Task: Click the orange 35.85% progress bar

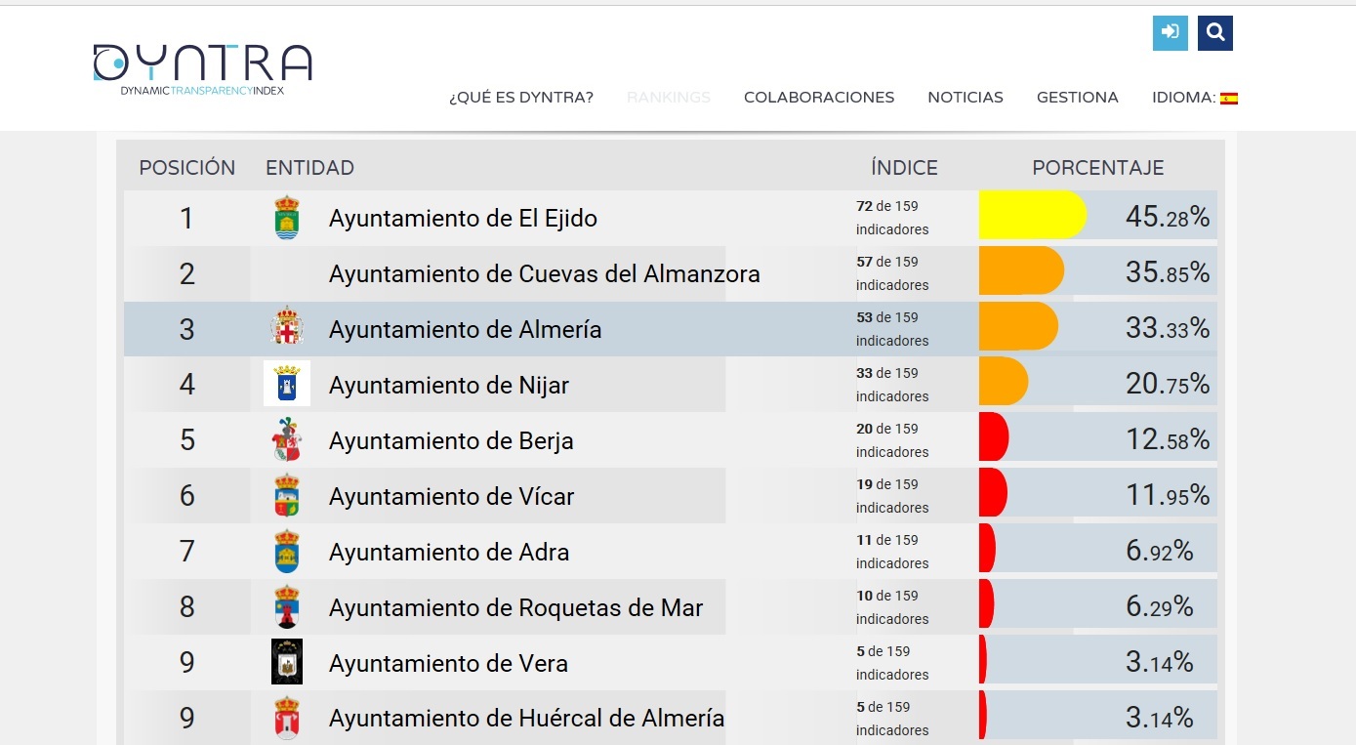Action: point(1021,270)
